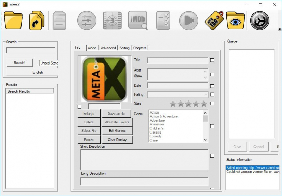Open the United States country dropdown

point(49,63)
